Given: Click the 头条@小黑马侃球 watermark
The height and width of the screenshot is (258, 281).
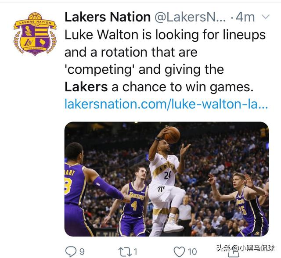Looking at the screenshot, I should click(x=245, y=248).
